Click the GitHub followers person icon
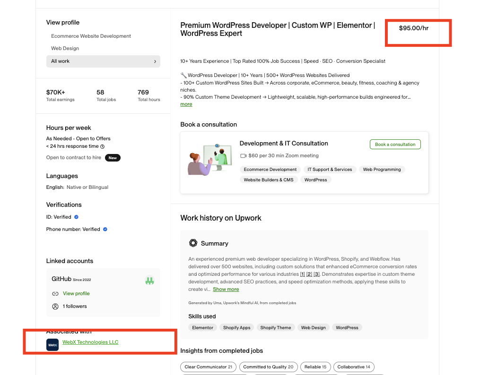Image resolution: width=489 pixels, height=375 pixels. (55, 307)
